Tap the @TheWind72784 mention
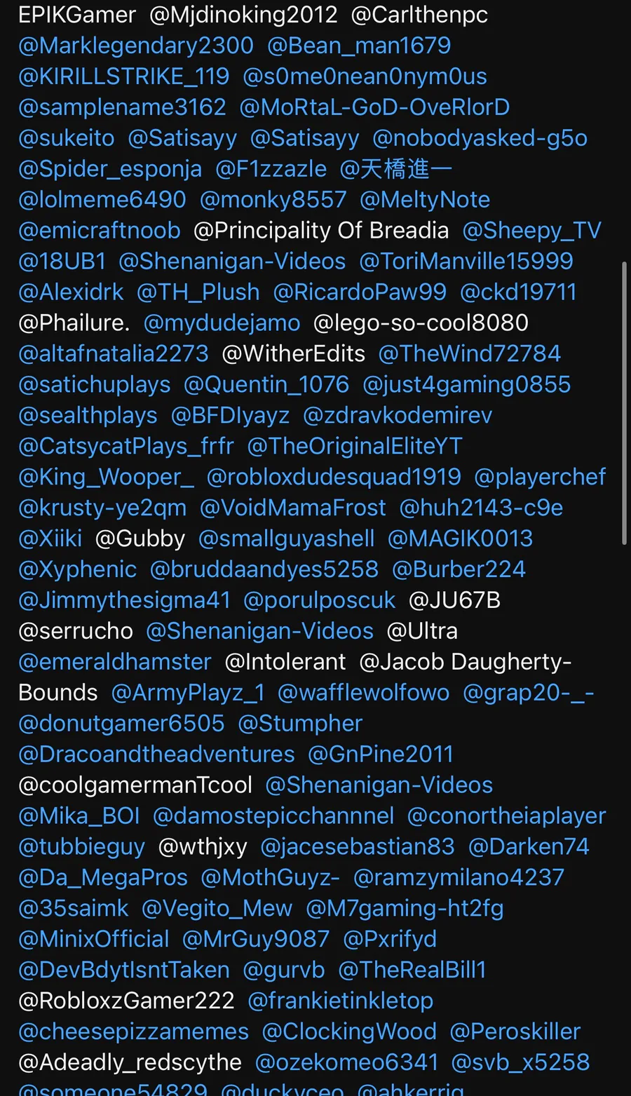The image size is (631, 1096). coord(470,354)
